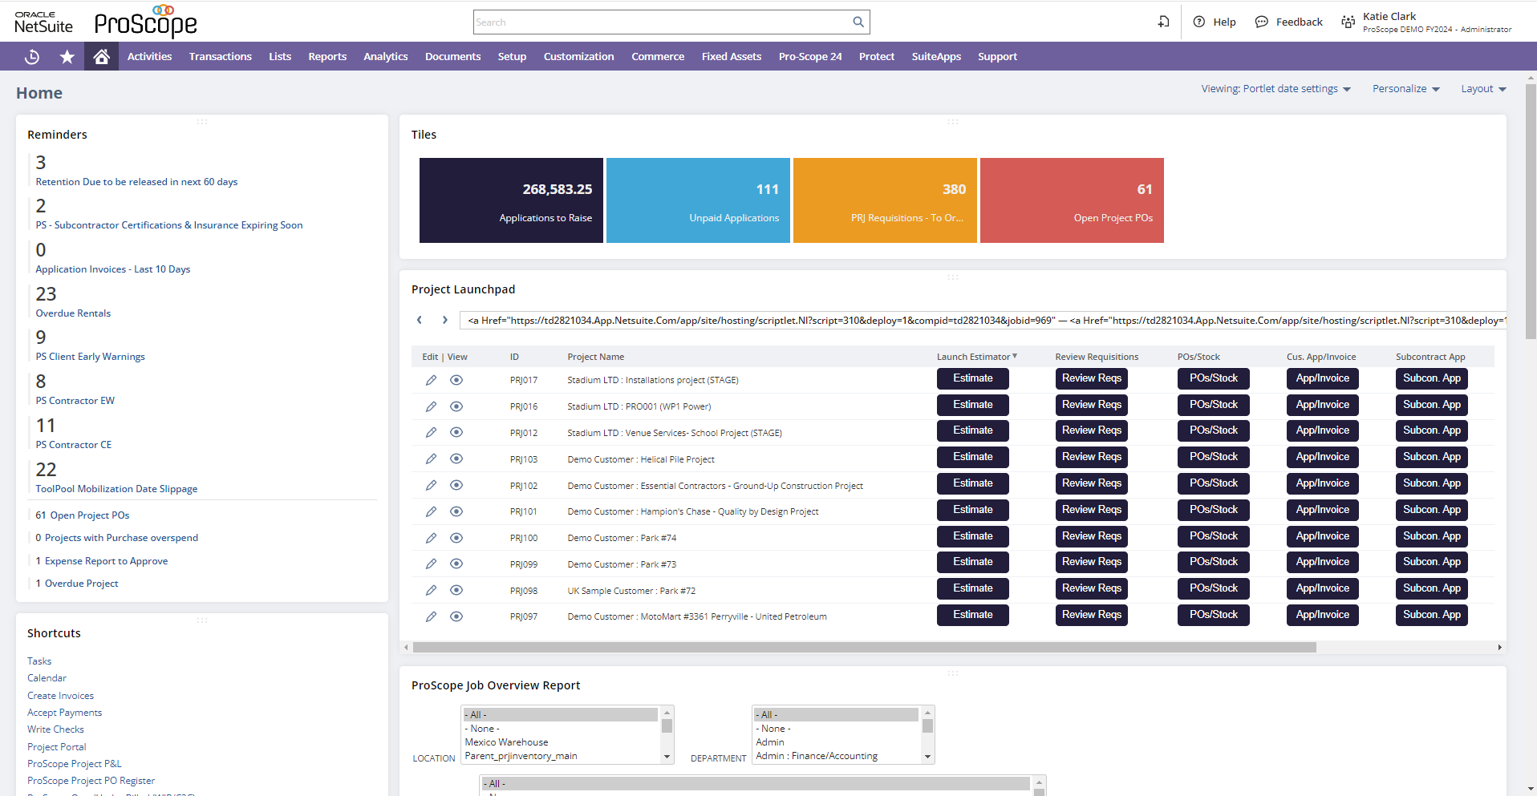Click the eye icon for PRJ097
1537x796 pixels.
(x=456, y=616)
